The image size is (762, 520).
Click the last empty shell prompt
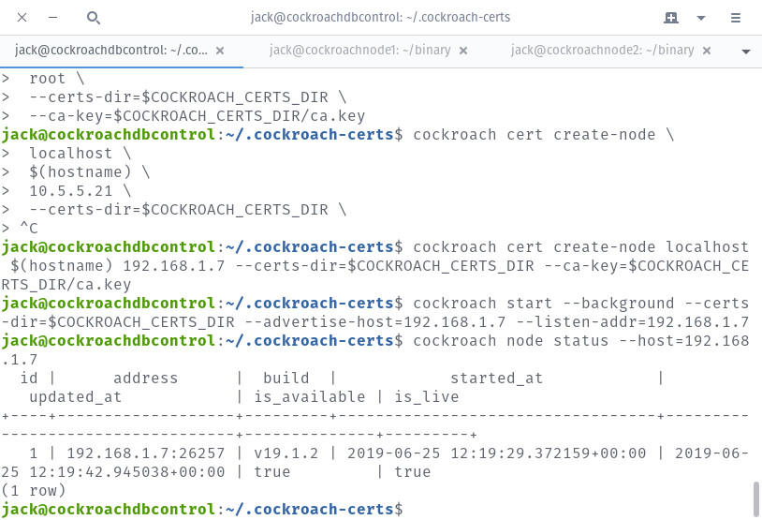[x=202, y=510]
